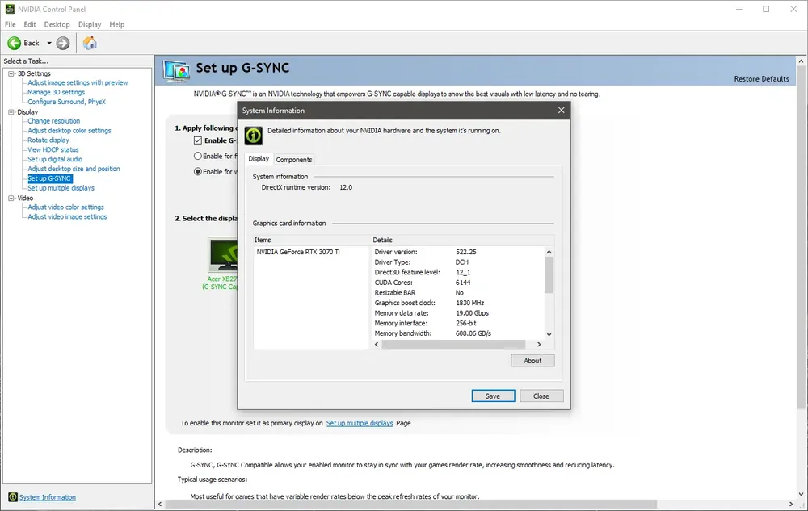The width and height of the screenshot is (808, 511).
Task: Open System Information link at bottom left
Action: [48, 497]
